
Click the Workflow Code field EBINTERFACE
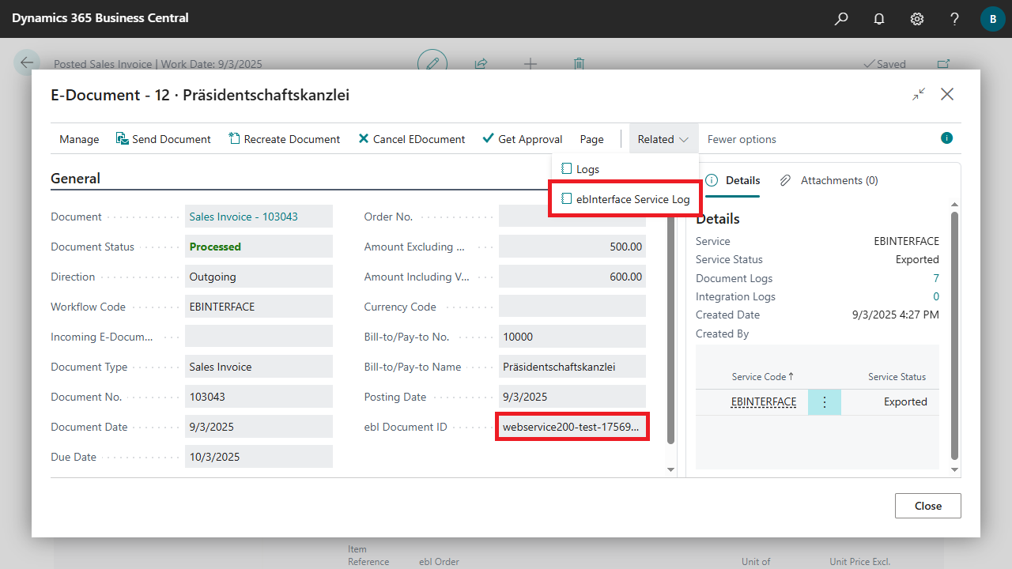(259, 307)
